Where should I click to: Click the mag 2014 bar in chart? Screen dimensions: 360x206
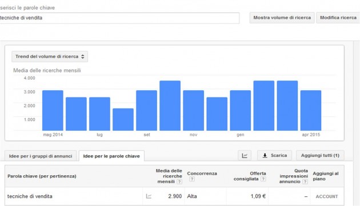click(x=53, y=111)
